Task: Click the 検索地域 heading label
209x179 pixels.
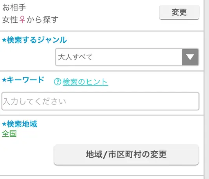Action: coord(22,124)
